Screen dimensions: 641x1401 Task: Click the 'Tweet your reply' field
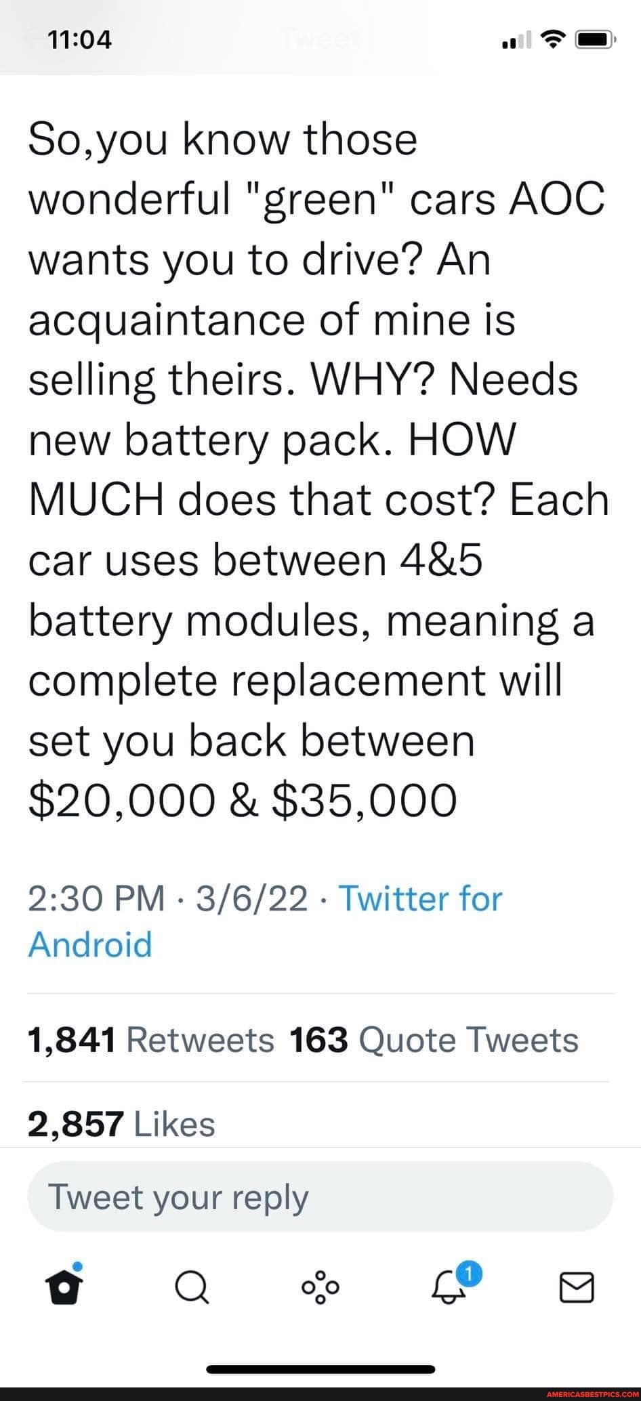(320, 1198)
